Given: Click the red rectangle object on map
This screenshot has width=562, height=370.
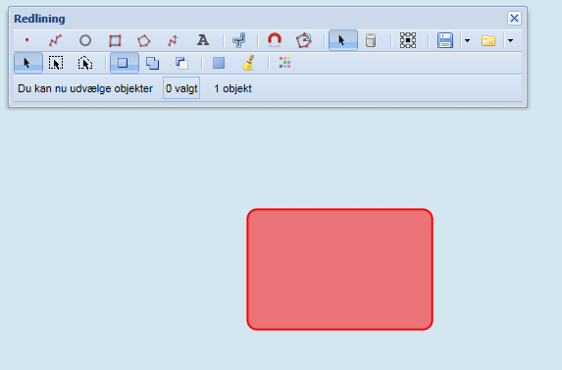Looking at the screenshot, I should pos(339,269).
